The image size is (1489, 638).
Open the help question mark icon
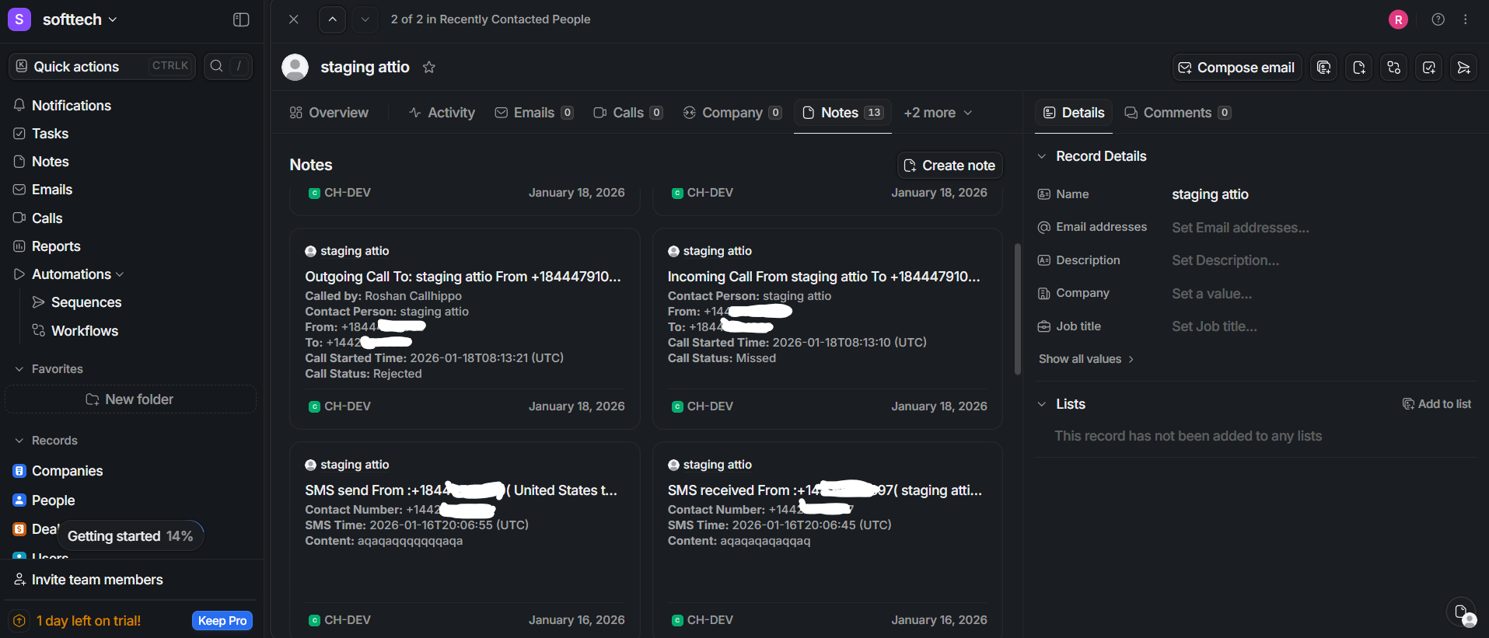(1438, 19)
